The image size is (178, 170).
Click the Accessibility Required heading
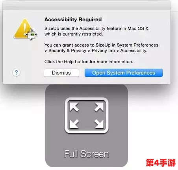(73, 19)
